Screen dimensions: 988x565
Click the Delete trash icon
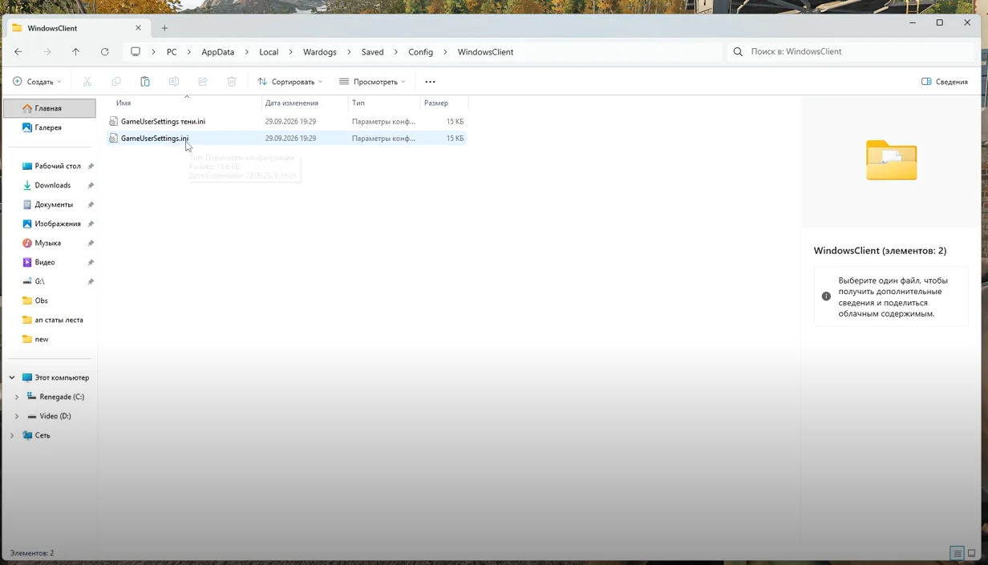(232, 82)
